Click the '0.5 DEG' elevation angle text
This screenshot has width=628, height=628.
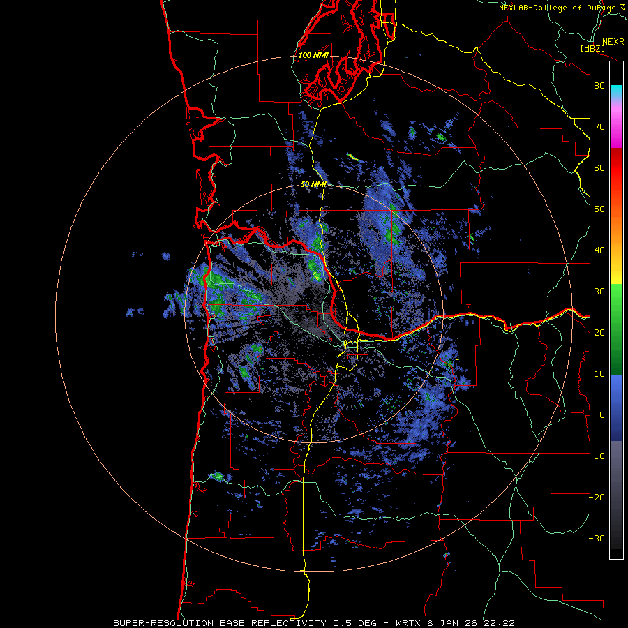click(357, 623)
